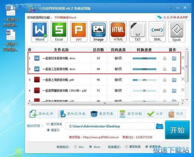Click PDF file icon of row 4
The height and width of the screenshot is (157, 194).
pyautogui.click(x=37, y=90)
